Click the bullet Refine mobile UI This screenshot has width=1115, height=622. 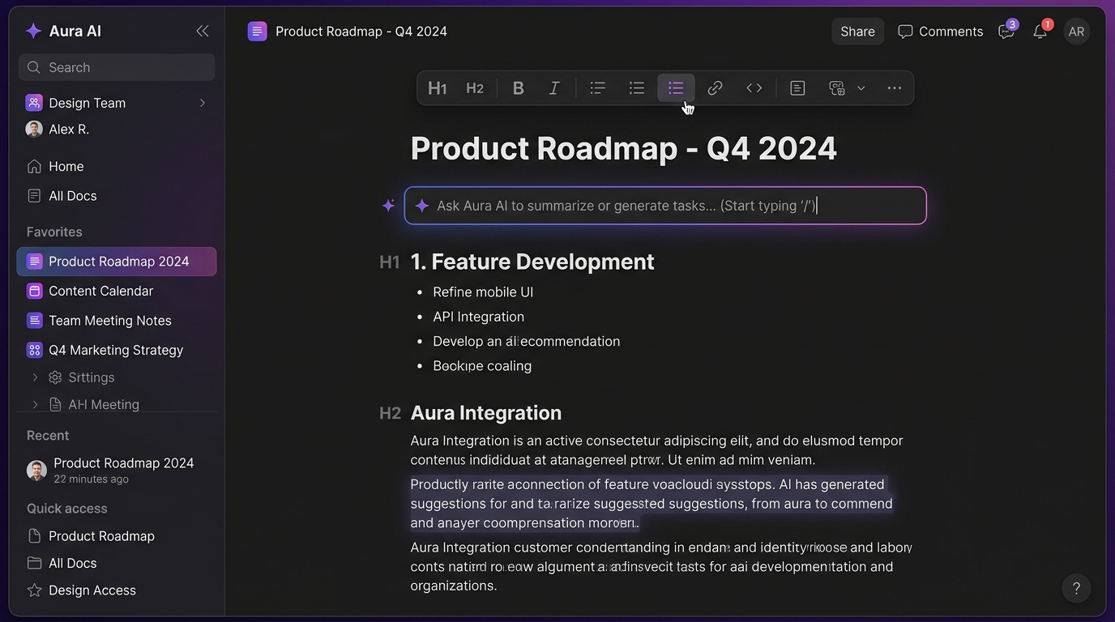(x=483, y=292)
